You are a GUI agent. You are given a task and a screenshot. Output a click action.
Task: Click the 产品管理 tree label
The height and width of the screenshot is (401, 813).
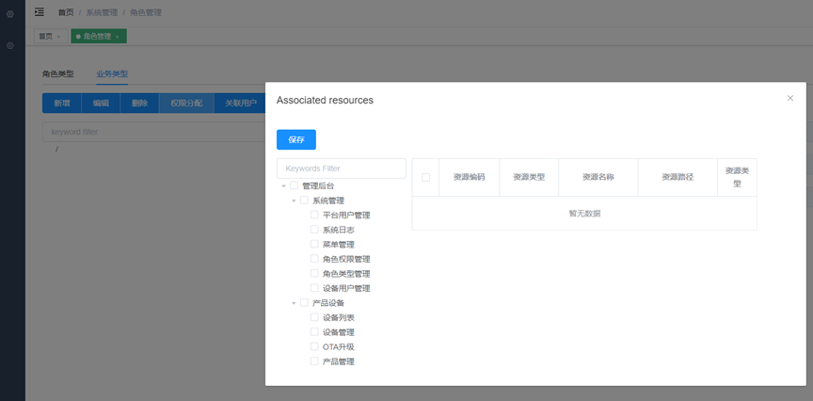pos(339,361)
